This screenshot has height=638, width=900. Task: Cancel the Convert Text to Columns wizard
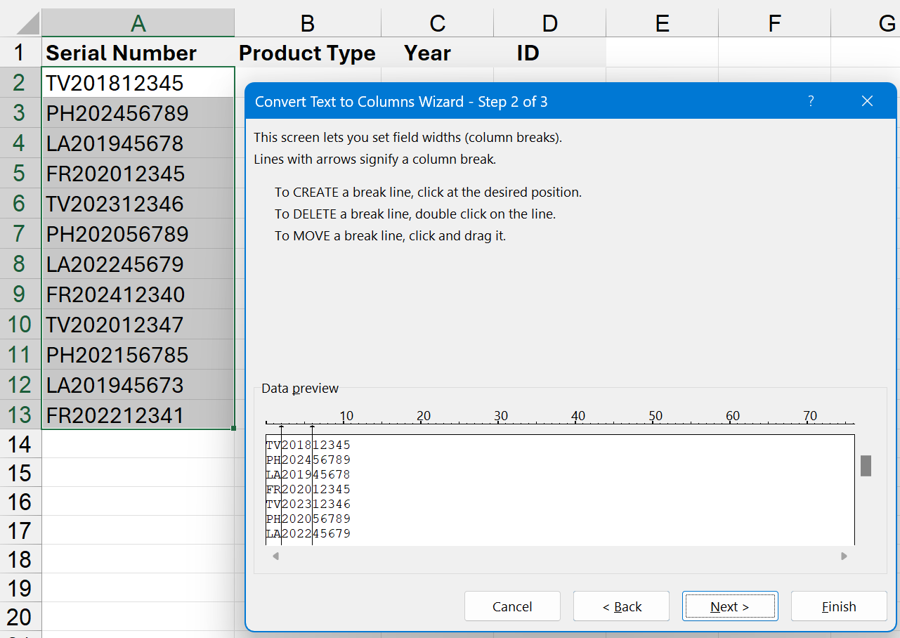[x=512, y=606]
